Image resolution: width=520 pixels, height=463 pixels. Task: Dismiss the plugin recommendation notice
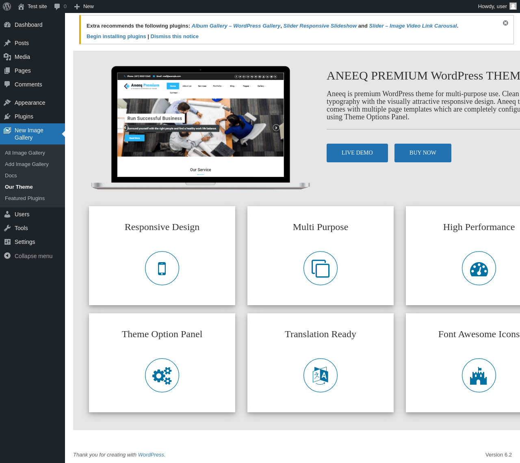tap(505, 23)
